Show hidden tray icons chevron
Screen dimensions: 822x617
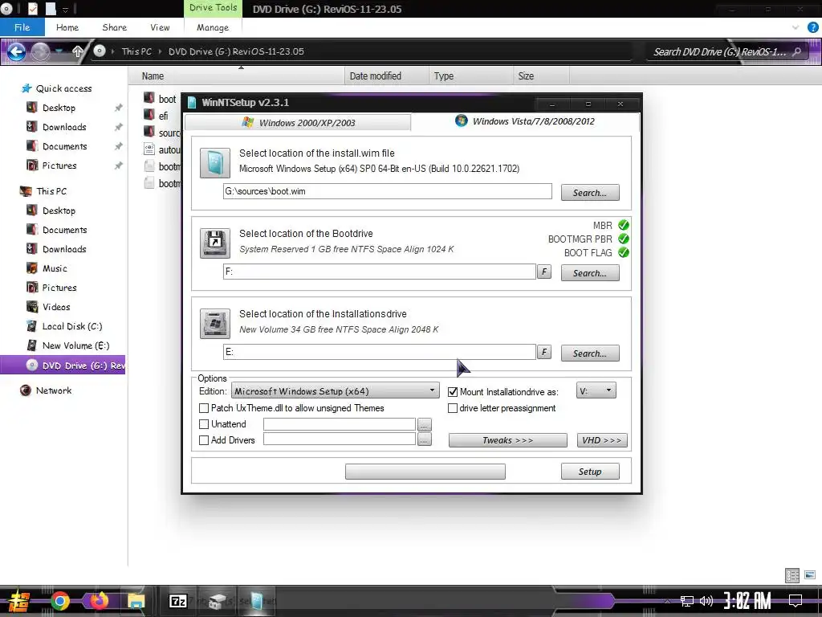pyautogui.click(x=667, y=601)
